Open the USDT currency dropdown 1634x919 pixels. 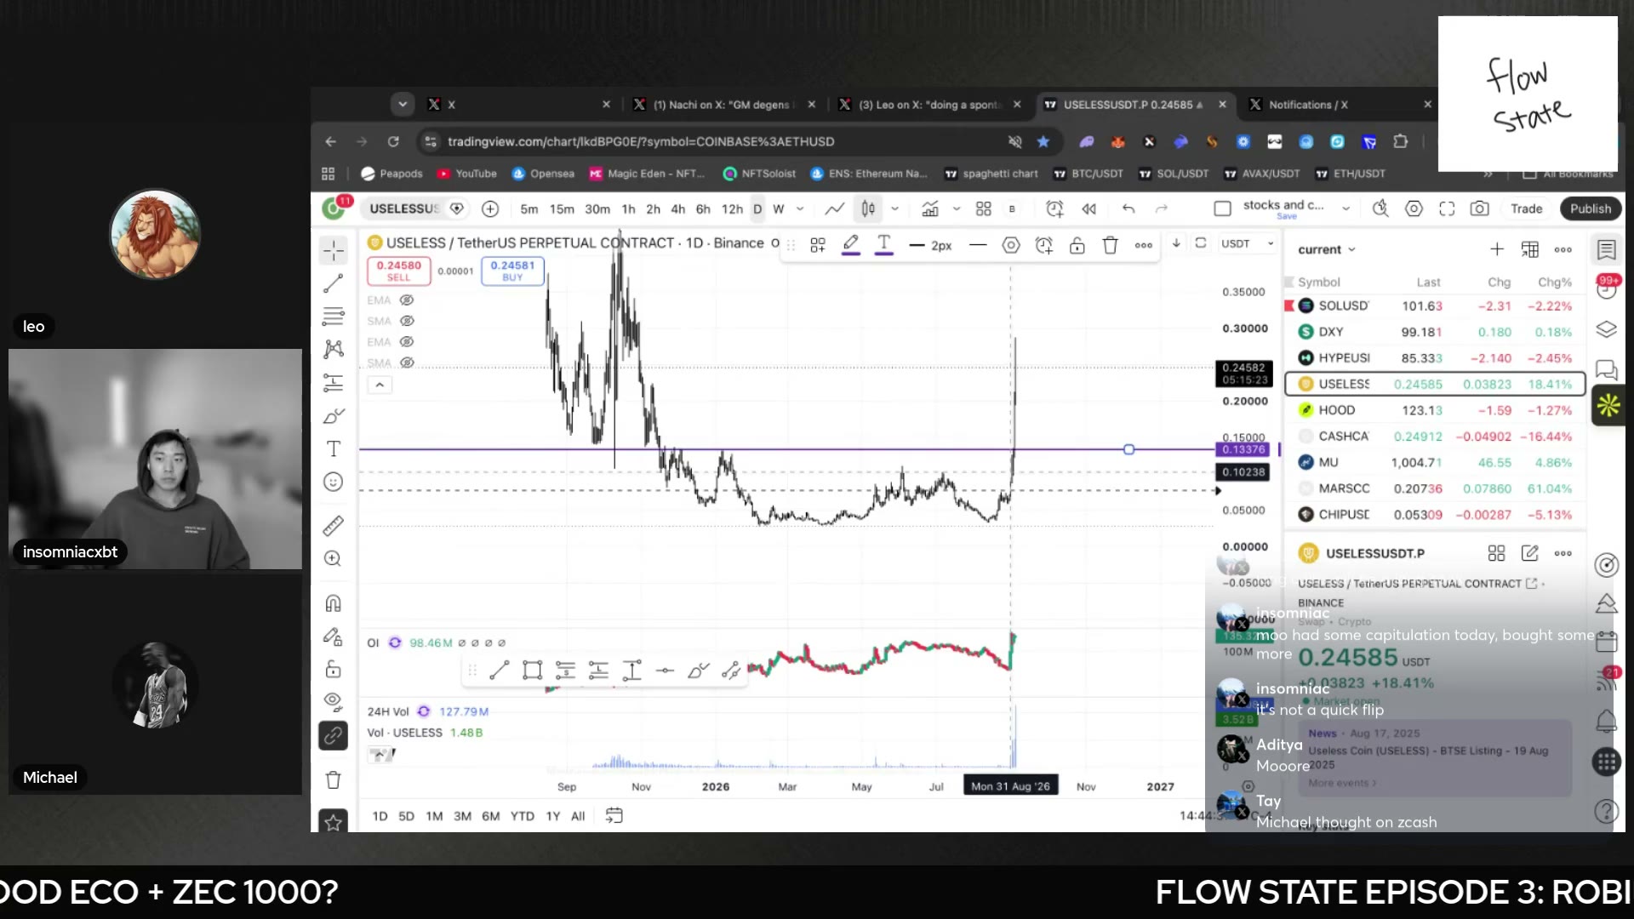click(1247, 243)
